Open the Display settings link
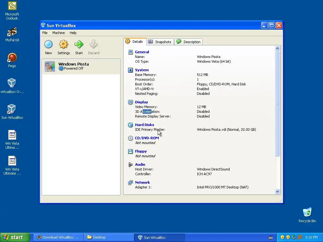 click(141, 102)
